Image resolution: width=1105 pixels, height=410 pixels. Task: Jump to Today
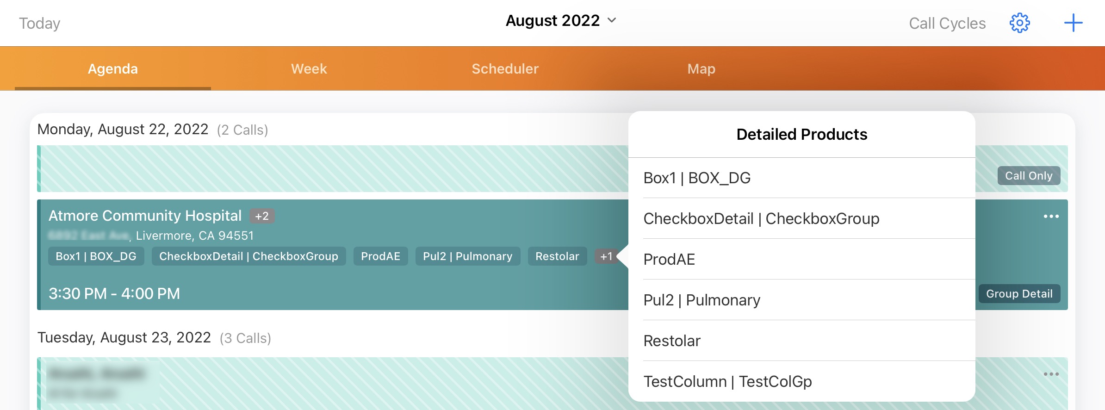[40, 24]
